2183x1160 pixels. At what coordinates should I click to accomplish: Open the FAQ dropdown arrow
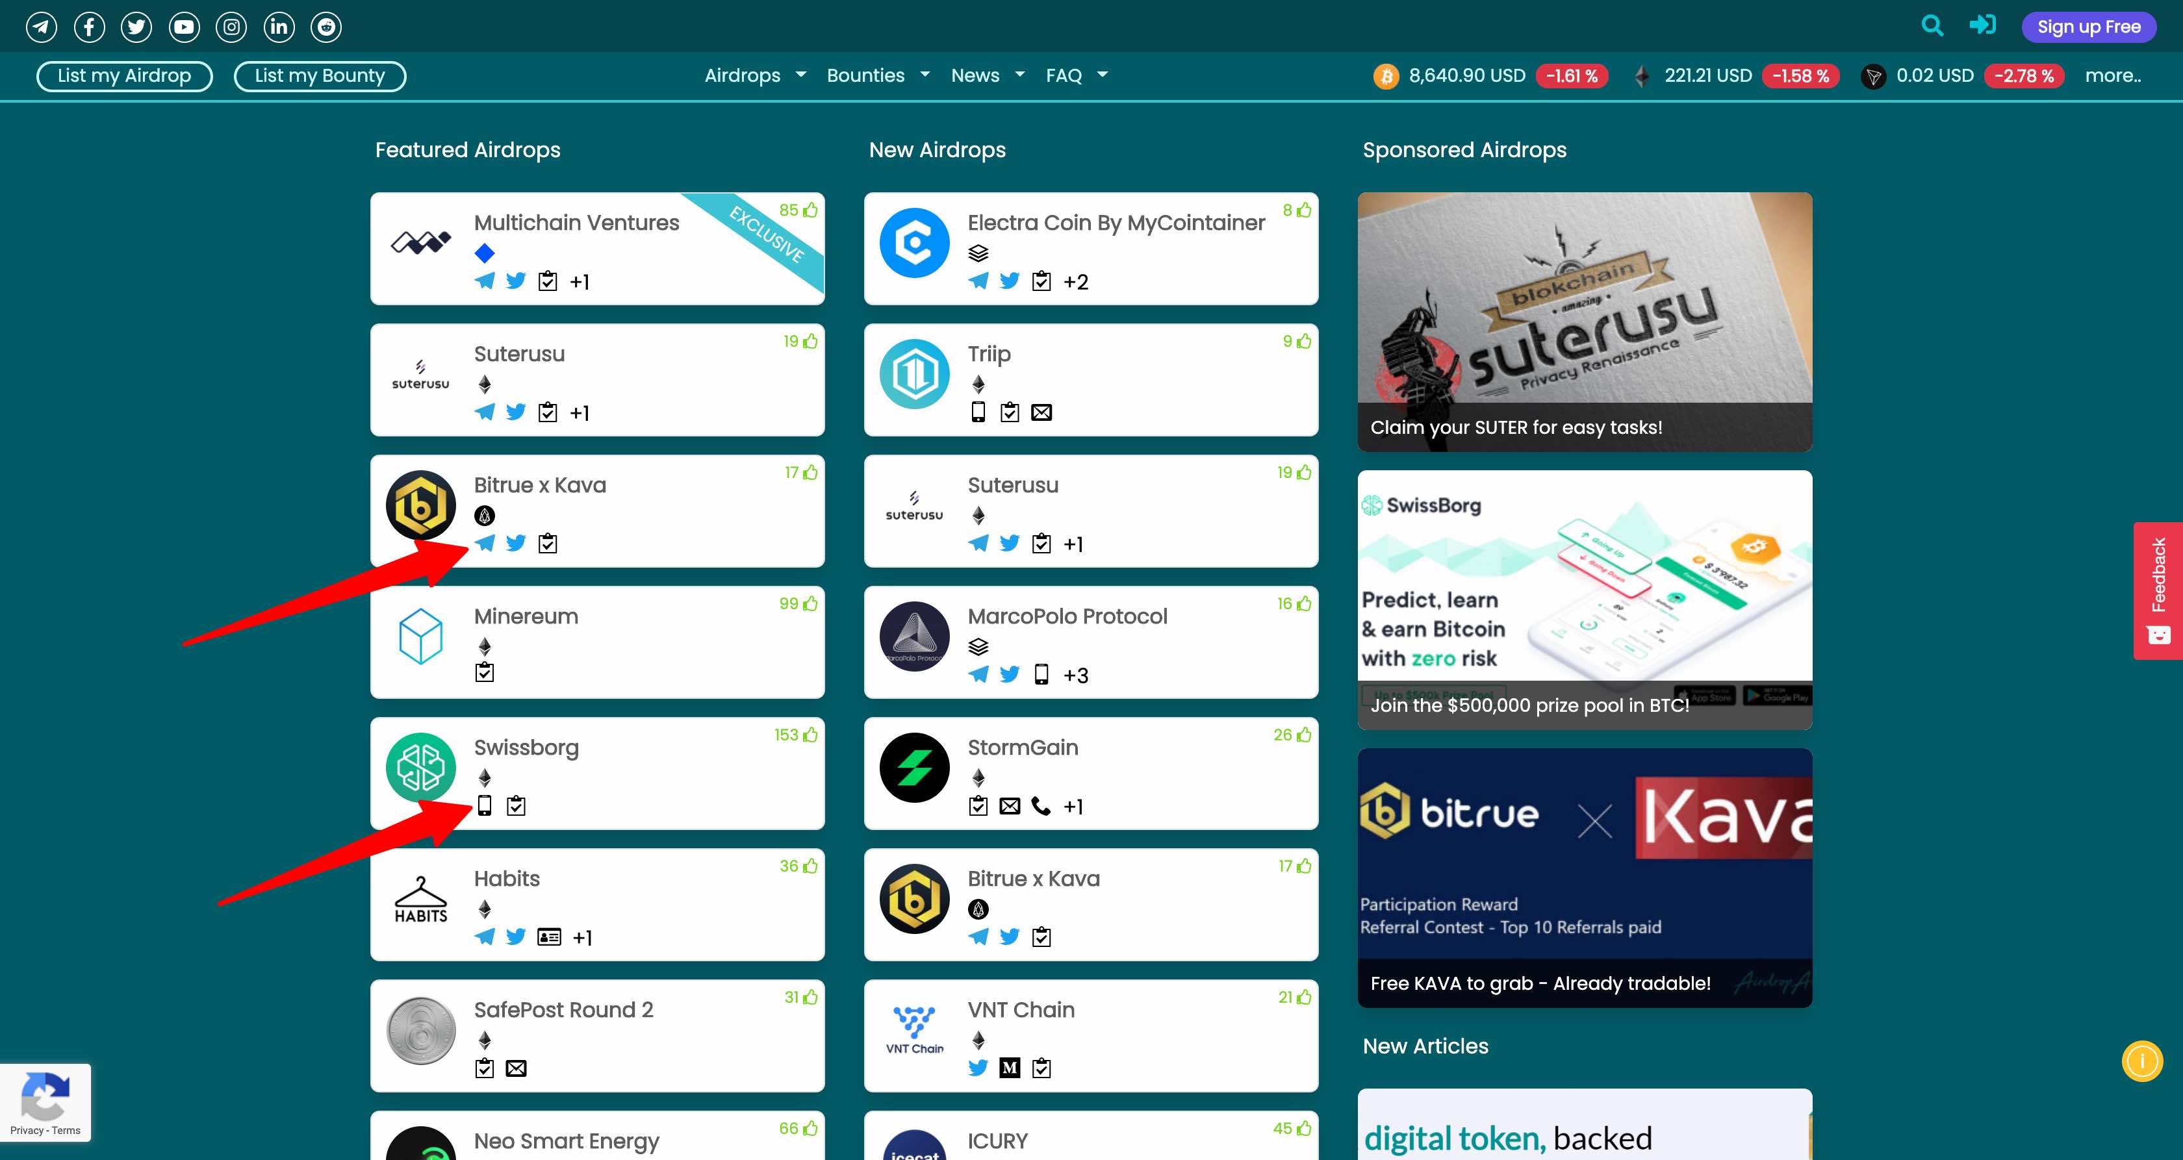click(1102, 75)
